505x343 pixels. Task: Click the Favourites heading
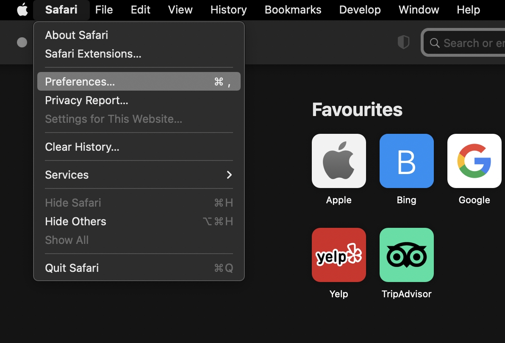pos(357,109)
